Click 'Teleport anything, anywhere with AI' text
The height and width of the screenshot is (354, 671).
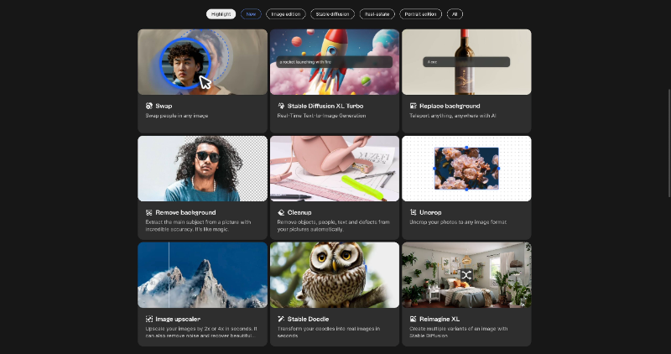(x=453, y=116)
